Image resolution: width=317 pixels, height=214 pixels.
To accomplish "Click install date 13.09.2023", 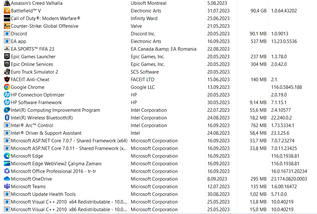I will tap(218, 87).
